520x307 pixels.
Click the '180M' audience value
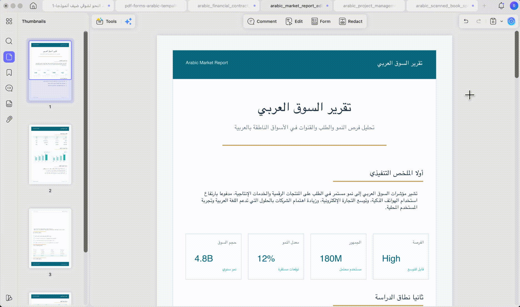pos(331,259)
